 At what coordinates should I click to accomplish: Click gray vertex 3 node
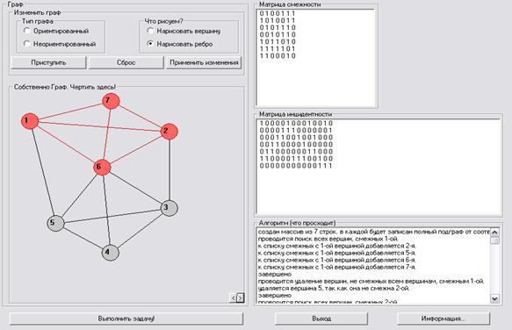point(169,208)
